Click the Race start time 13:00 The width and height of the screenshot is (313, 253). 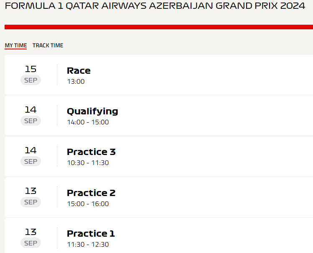coord(76,81)
